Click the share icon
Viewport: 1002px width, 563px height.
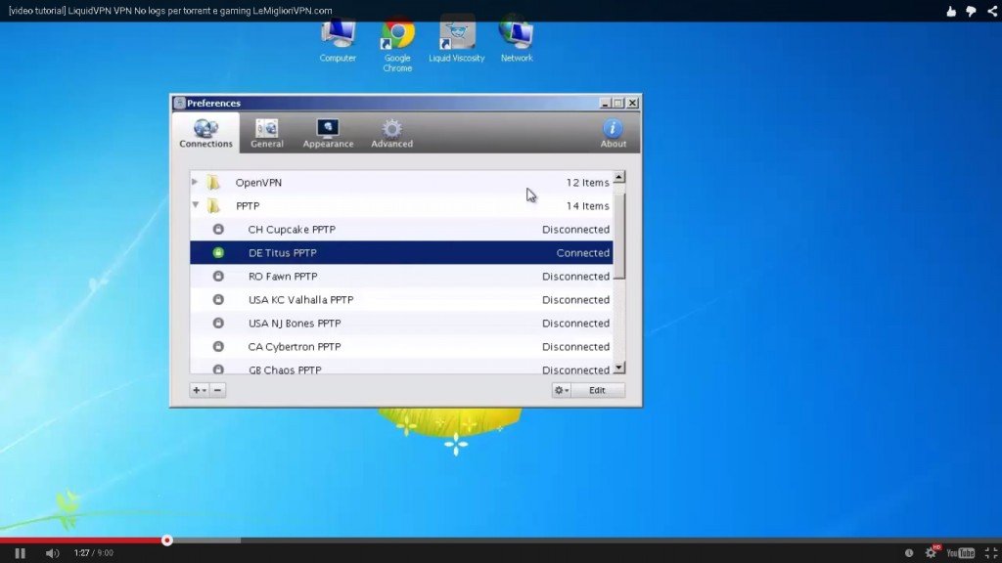(992, 11)
